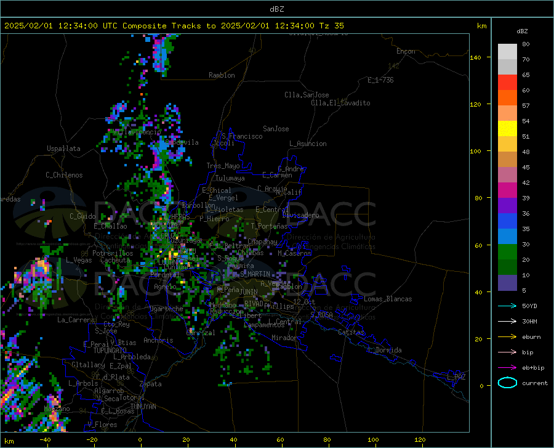Viewport: 554px width, 448px height.
Task: Click the Zapata map label
Action: [x=151, y=384]
